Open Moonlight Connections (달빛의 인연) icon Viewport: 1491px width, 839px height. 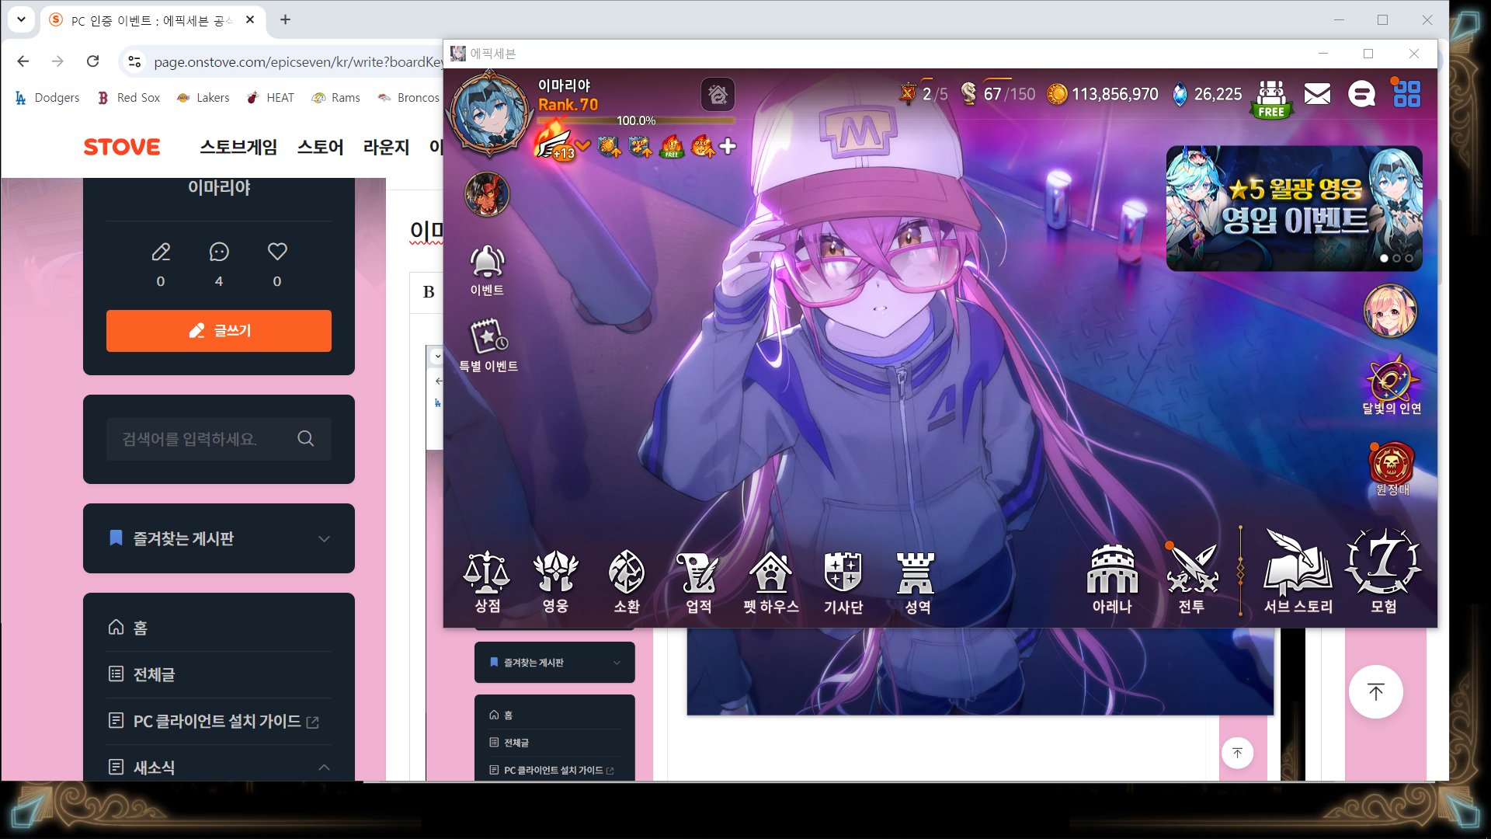1392,385
